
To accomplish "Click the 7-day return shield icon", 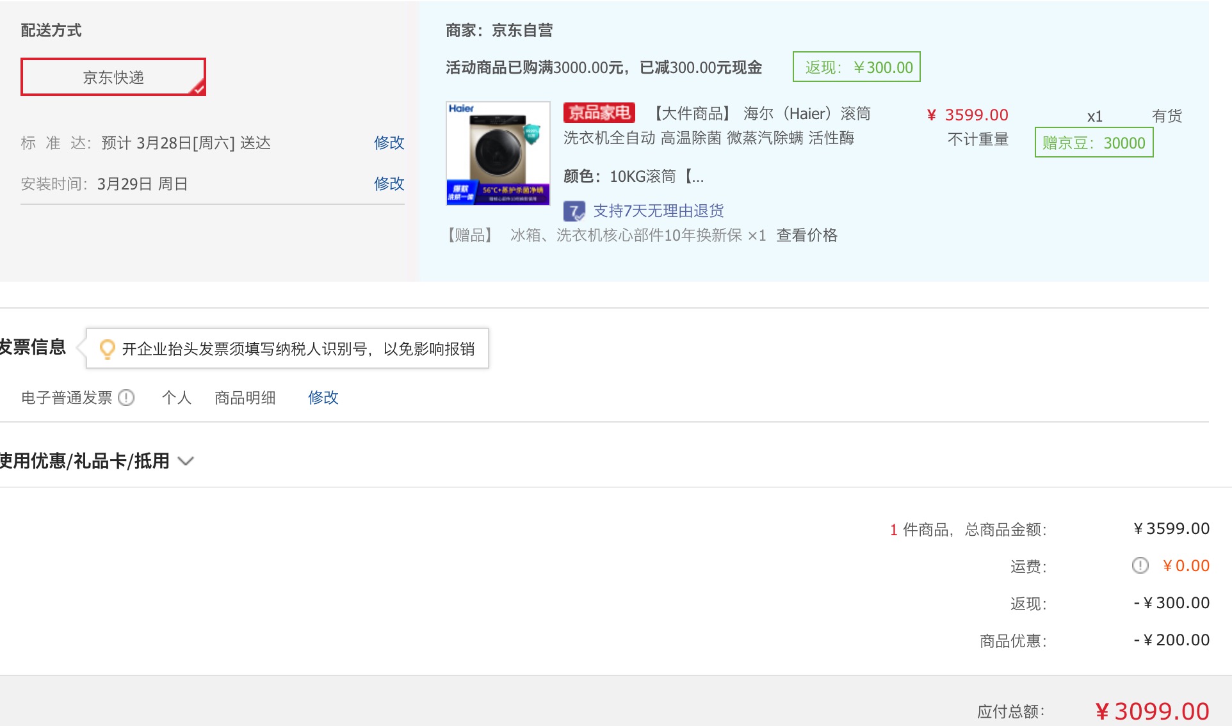I will click(574, 211).
